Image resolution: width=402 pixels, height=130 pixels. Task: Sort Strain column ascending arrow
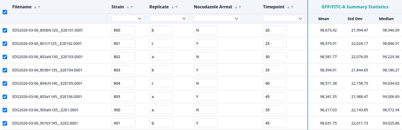[x=128, y=7]
